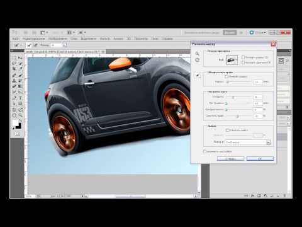Viewport: 302px width, 227px height.
Task: Click the Отмена (Cancel) button
Action: click(x=230, y=159)
